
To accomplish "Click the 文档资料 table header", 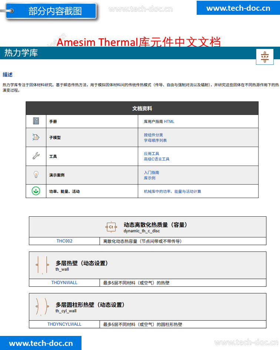I will point(142,109).
